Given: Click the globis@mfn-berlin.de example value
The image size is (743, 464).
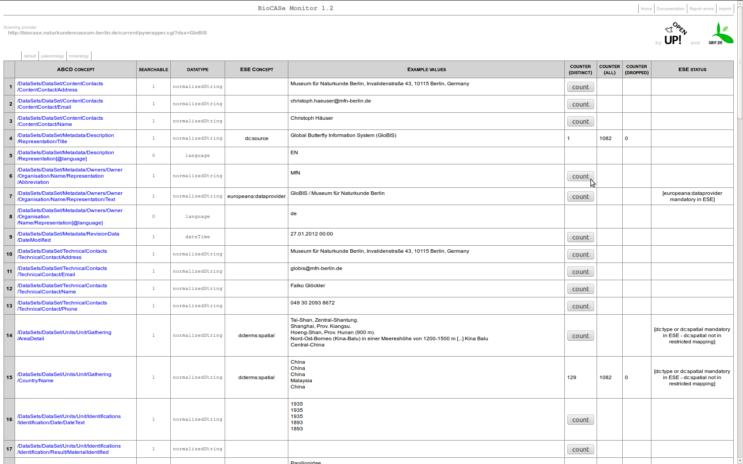Looking at the screenshot, I should pos(316,268).
